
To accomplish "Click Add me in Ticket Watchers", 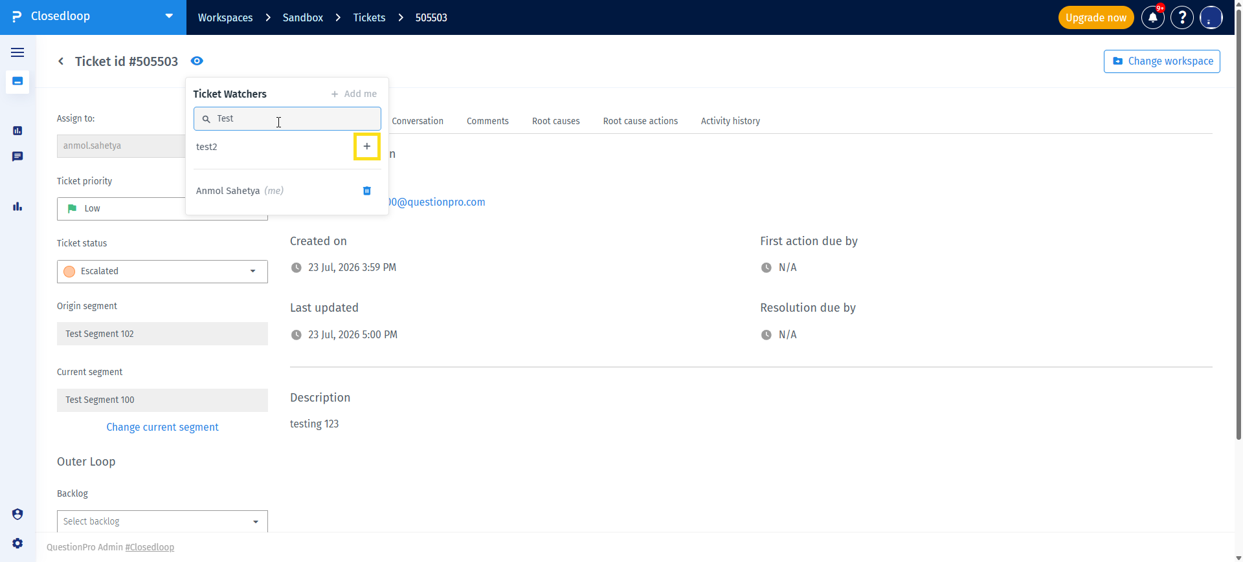I will (x=354, y=94).
